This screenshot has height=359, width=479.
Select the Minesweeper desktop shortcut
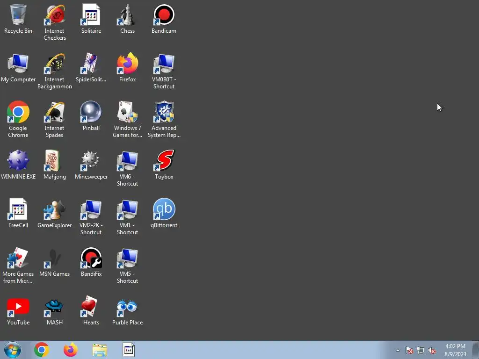point(91,165)
